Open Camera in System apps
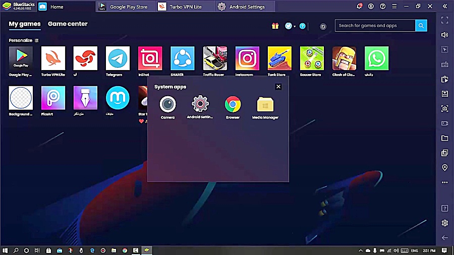 (167, 104)
